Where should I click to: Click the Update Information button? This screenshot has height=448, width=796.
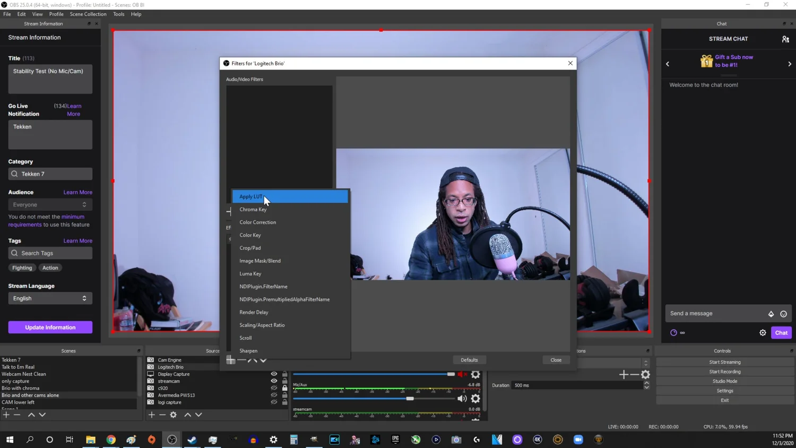tap(50, 327)
